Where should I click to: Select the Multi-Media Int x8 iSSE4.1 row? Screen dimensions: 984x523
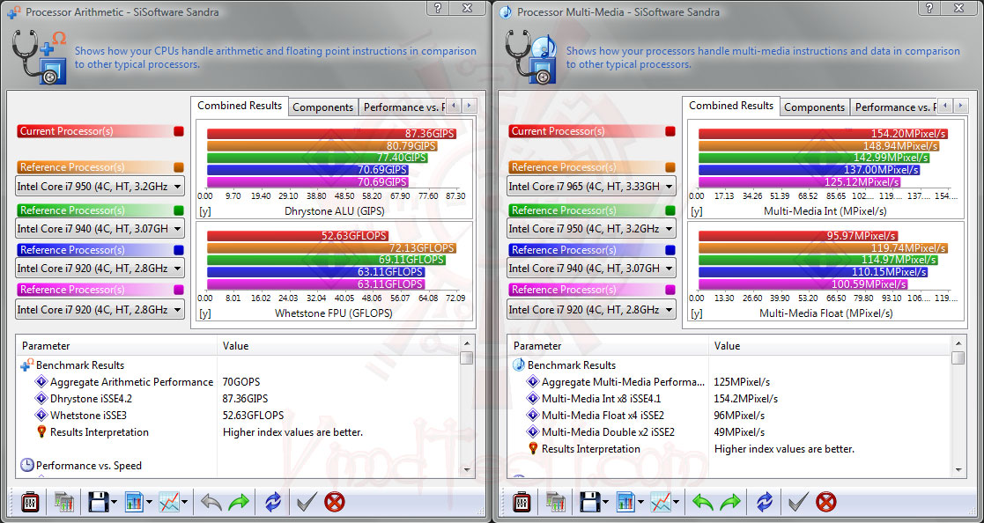click(729, 399)
